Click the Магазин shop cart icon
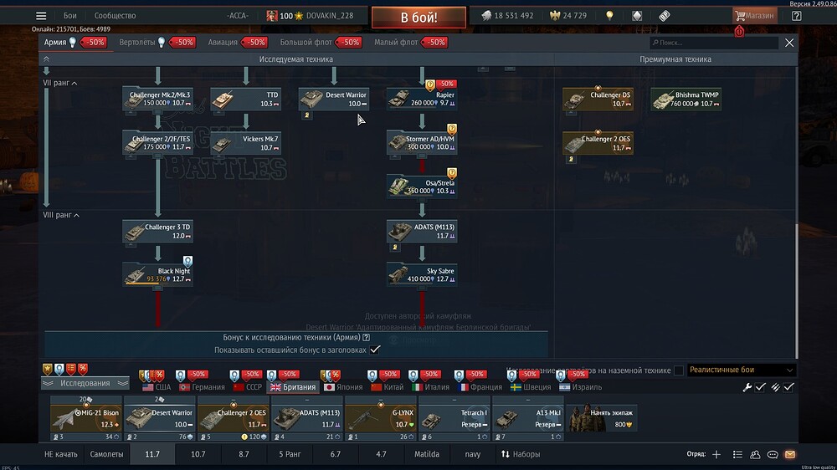The image size is (837, 470). 754,16
